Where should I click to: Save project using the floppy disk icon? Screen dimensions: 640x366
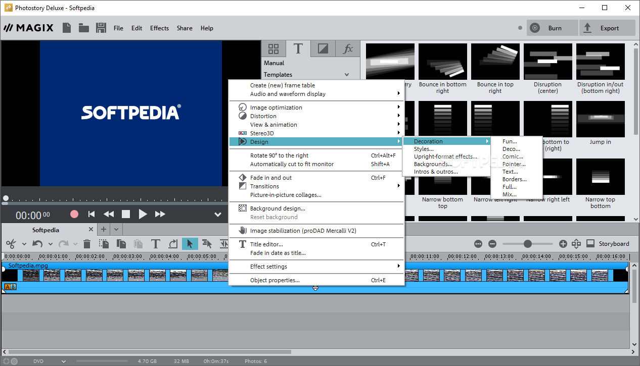coord(101,28)
